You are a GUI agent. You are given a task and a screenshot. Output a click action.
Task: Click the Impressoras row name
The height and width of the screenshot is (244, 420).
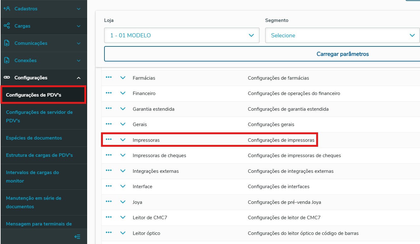pyautogui.click(x=146, y=140)
